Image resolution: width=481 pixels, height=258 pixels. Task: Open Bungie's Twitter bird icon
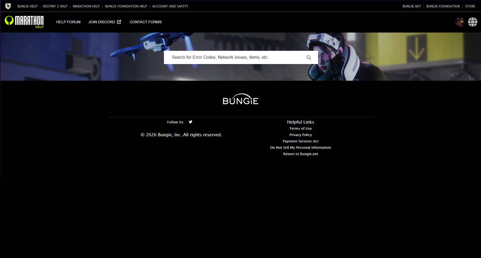[x=190, y=122]
